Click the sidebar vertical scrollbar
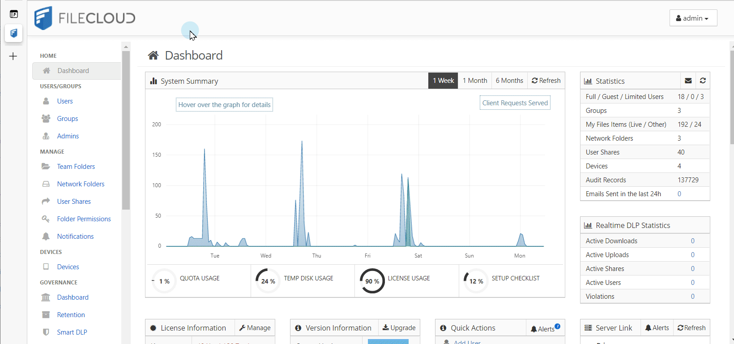Image resolution: width=734 pixels, height=344 pixels. point(126,130)
